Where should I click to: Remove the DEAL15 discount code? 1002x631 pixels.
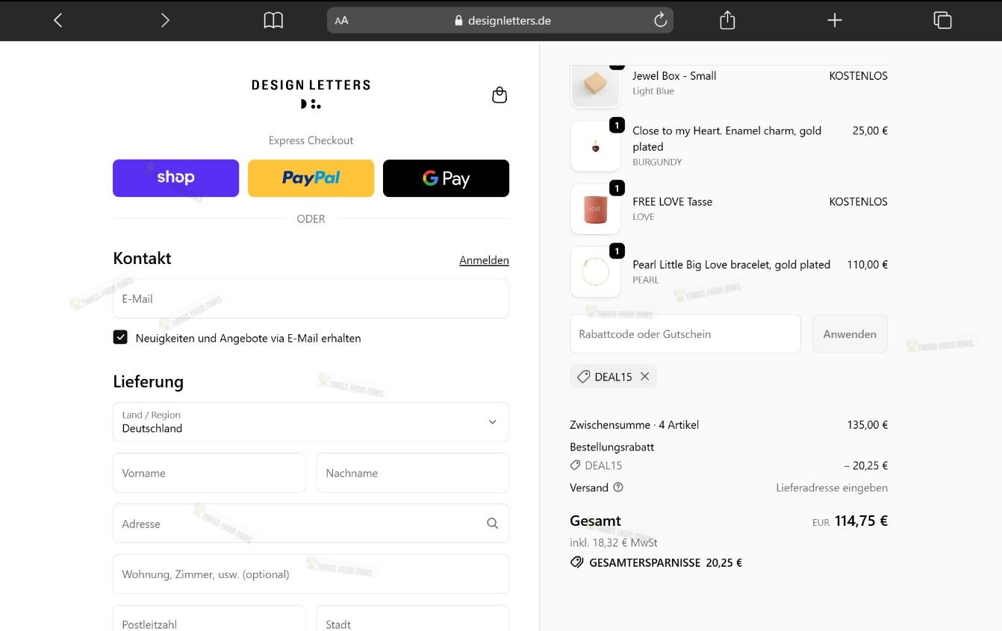pyautogui.click(x=645, y=377)
